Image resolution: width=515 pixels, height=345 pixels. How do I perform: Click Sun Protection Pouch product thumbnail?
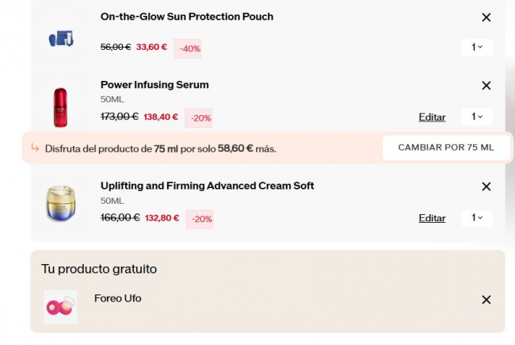pos(60,37)
